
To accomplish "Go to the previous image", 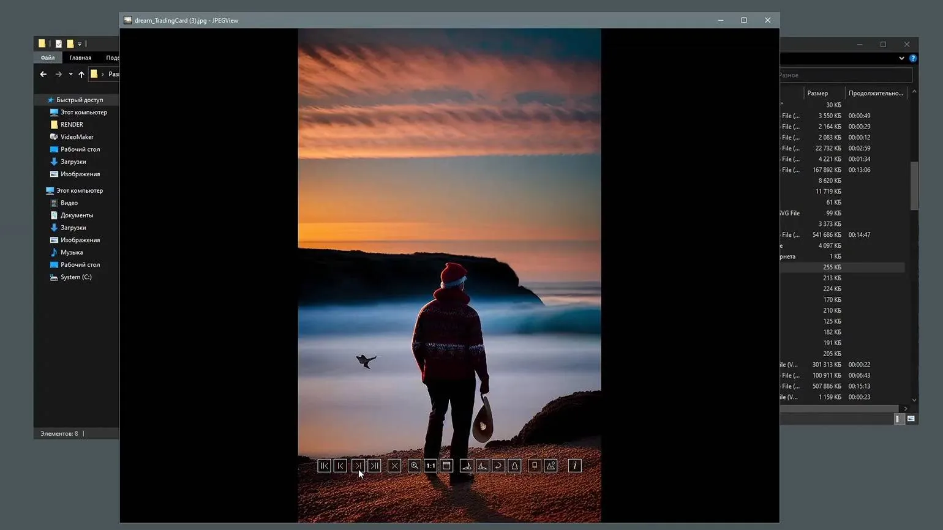I will pos(340,466).
